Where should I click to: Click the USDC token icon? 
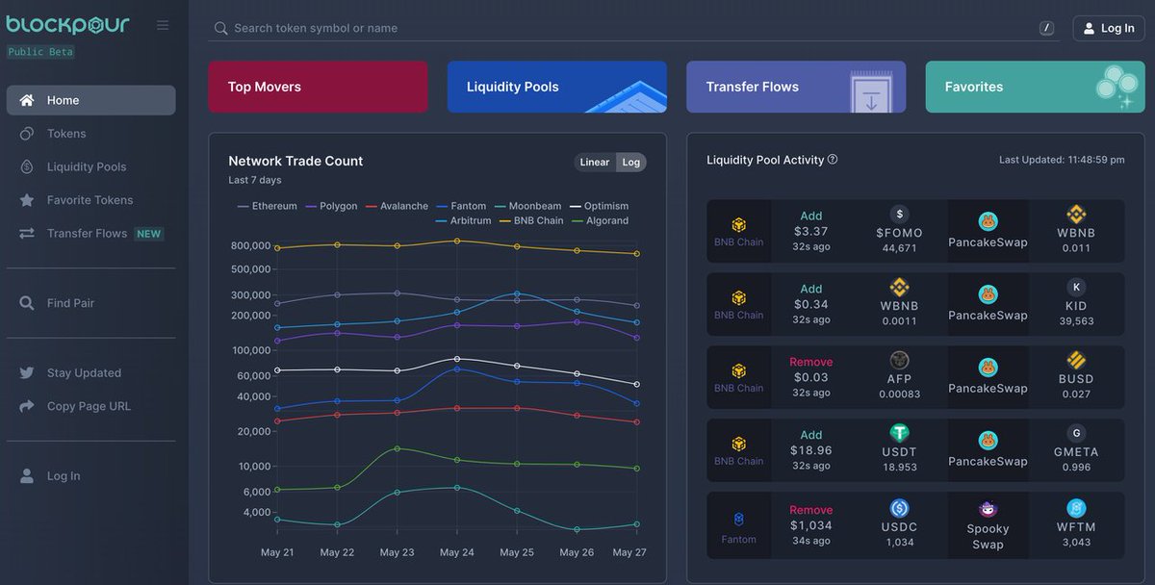[x=899, y=508]
